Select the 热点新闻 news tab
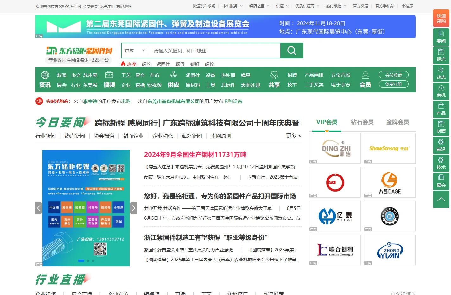 (75, 136)
